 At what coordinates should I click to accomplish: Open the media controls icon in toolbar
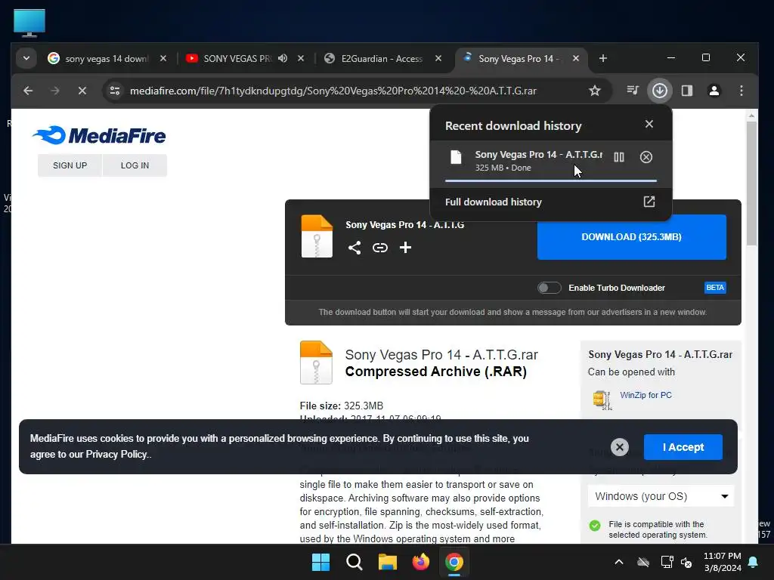tap(633, 91)
